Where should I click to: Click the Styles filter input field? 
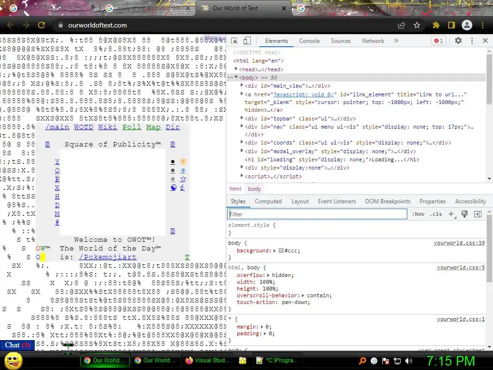pyautogui.click(x=317, y=214)
